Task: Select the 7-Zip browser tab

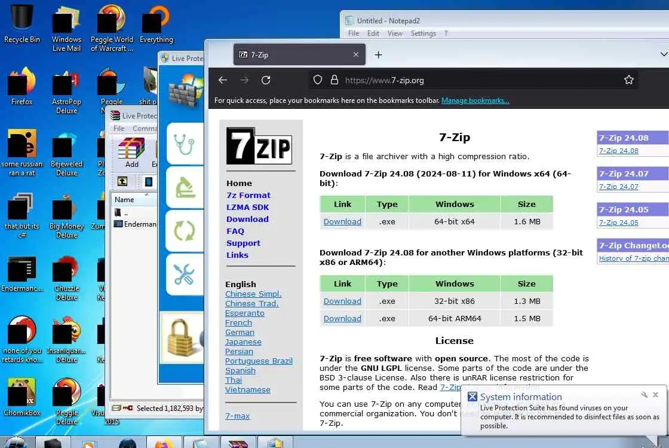Action: [x=299, y=54]
